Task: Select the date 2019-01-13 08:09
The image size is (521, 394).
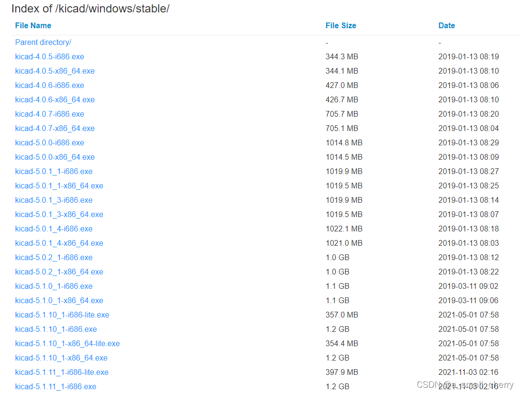Action: (x=468, y=157)
